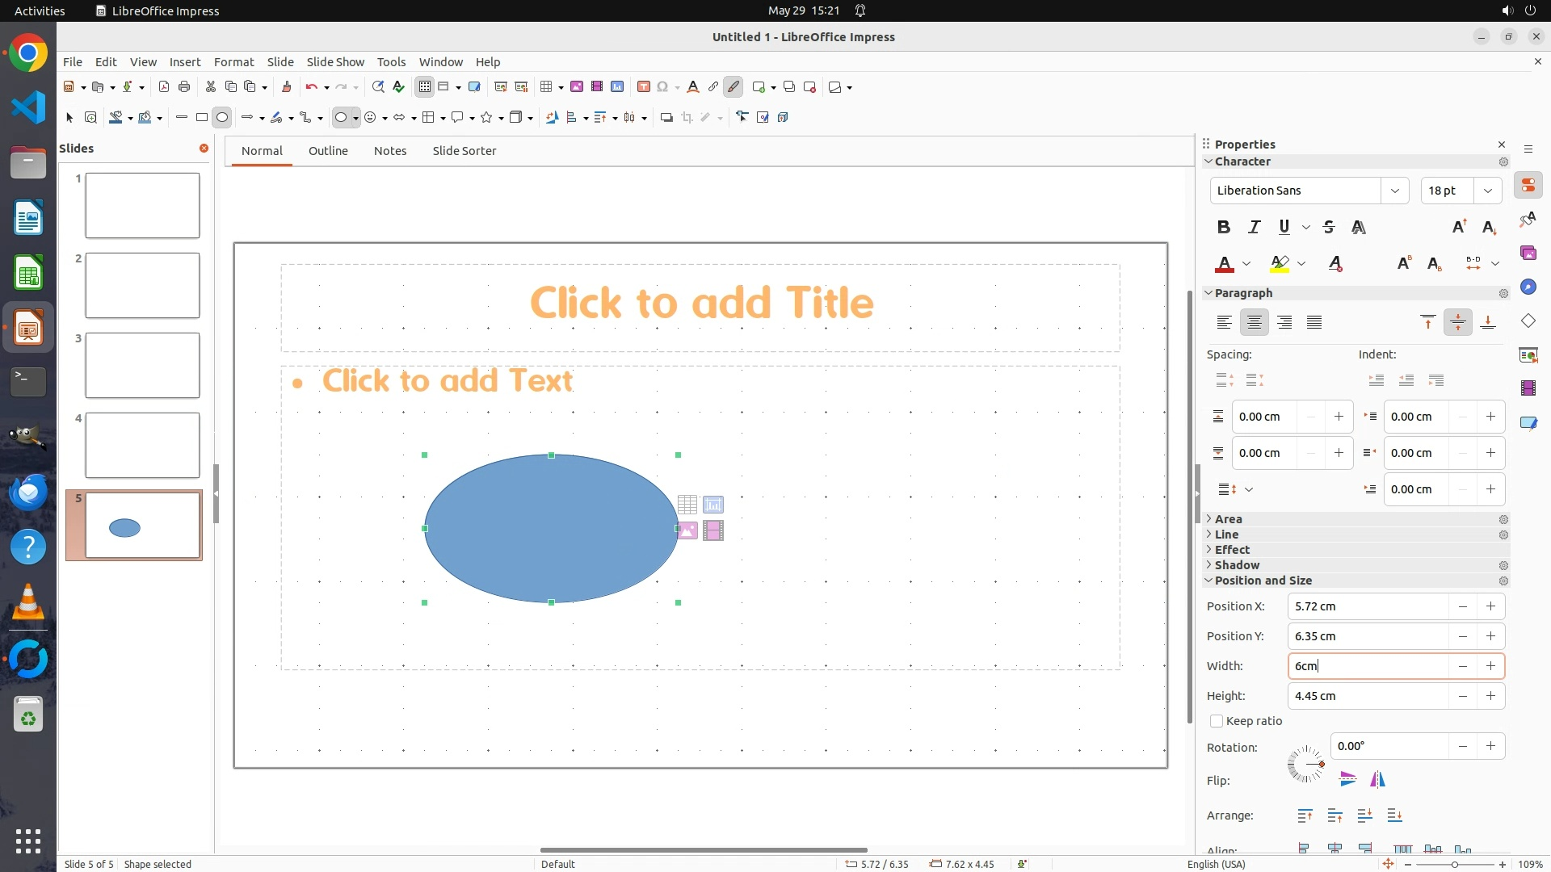Select the Ellipse shape tool

(222, 118)
